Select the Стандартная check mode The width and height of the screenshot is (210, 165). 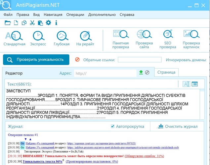coord(14,39)
